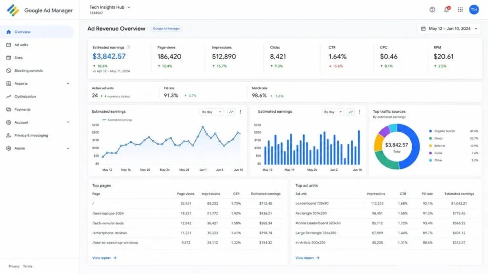The image size is (488, 274).
Task: Click the Social legend color dot
Action: [x=430, y=153]
